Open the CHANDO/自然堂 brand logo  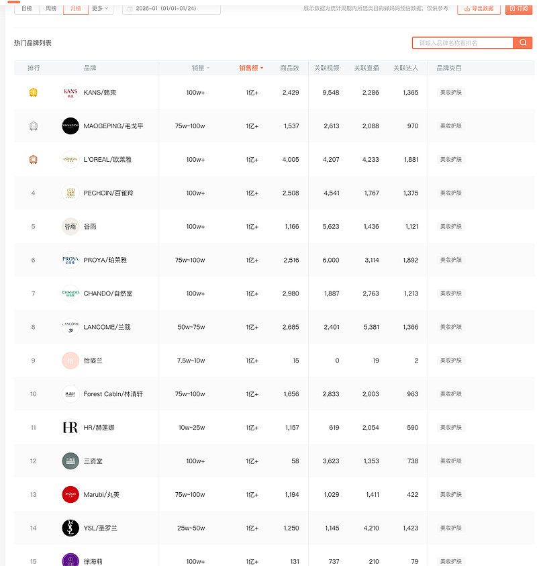point(70,293)
